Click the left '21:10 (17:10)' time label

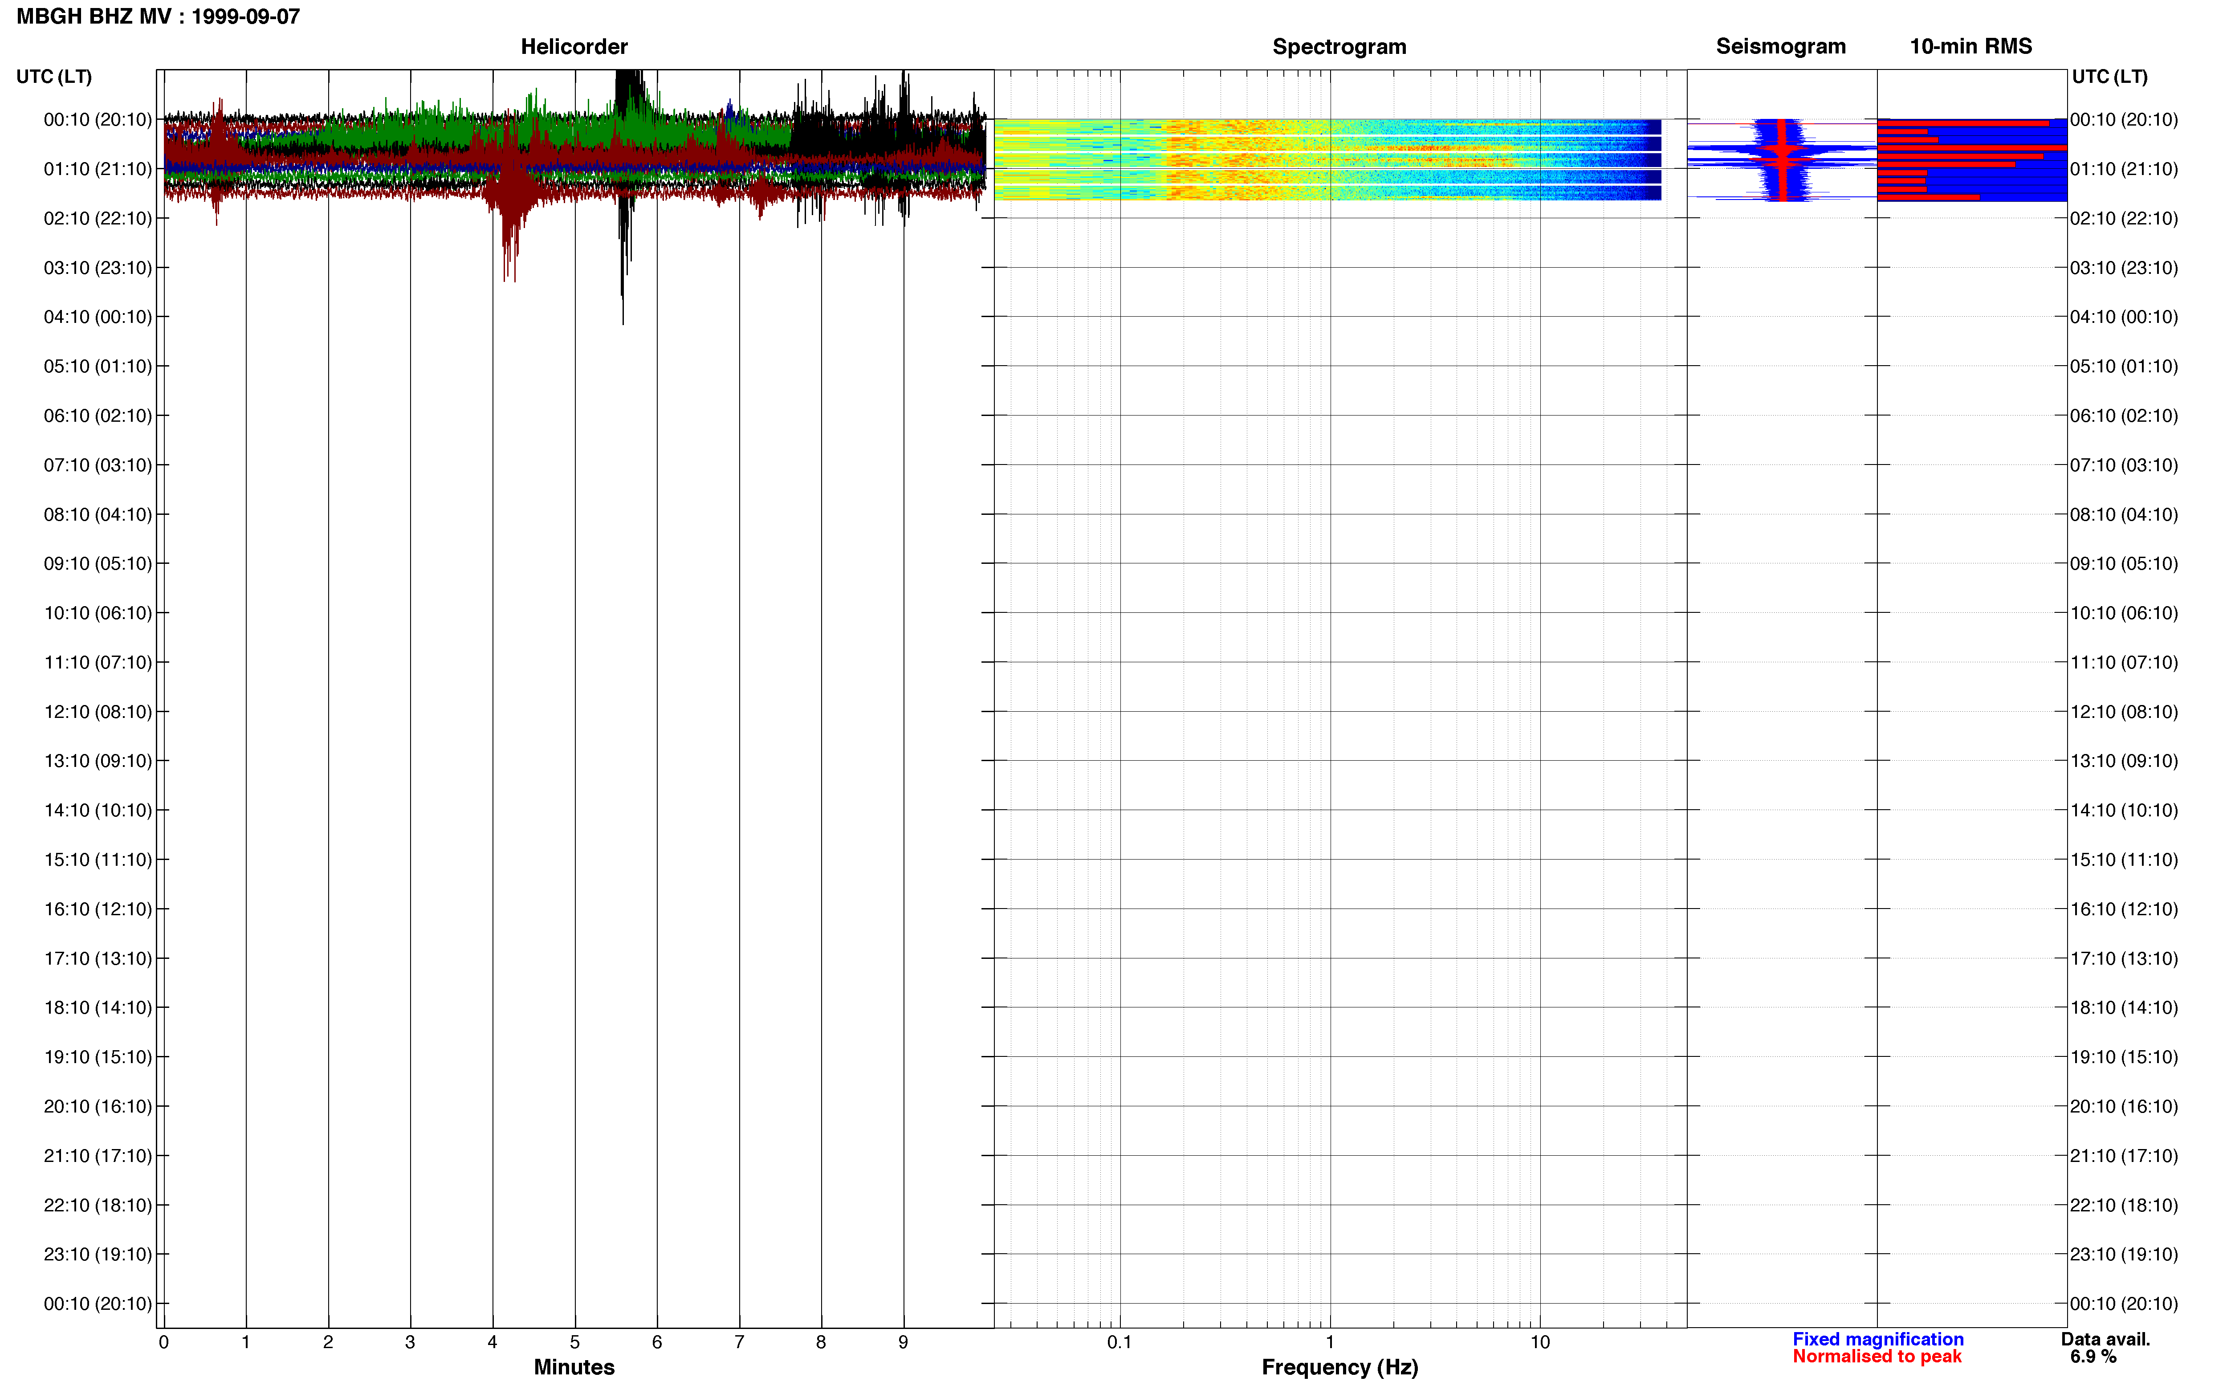(x=98, y=1156)
